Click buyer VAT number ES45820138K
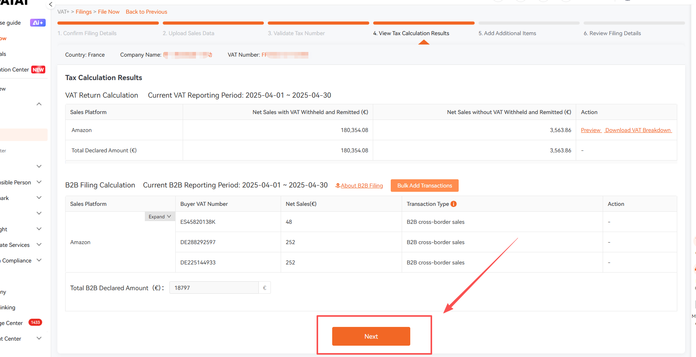 198,222
